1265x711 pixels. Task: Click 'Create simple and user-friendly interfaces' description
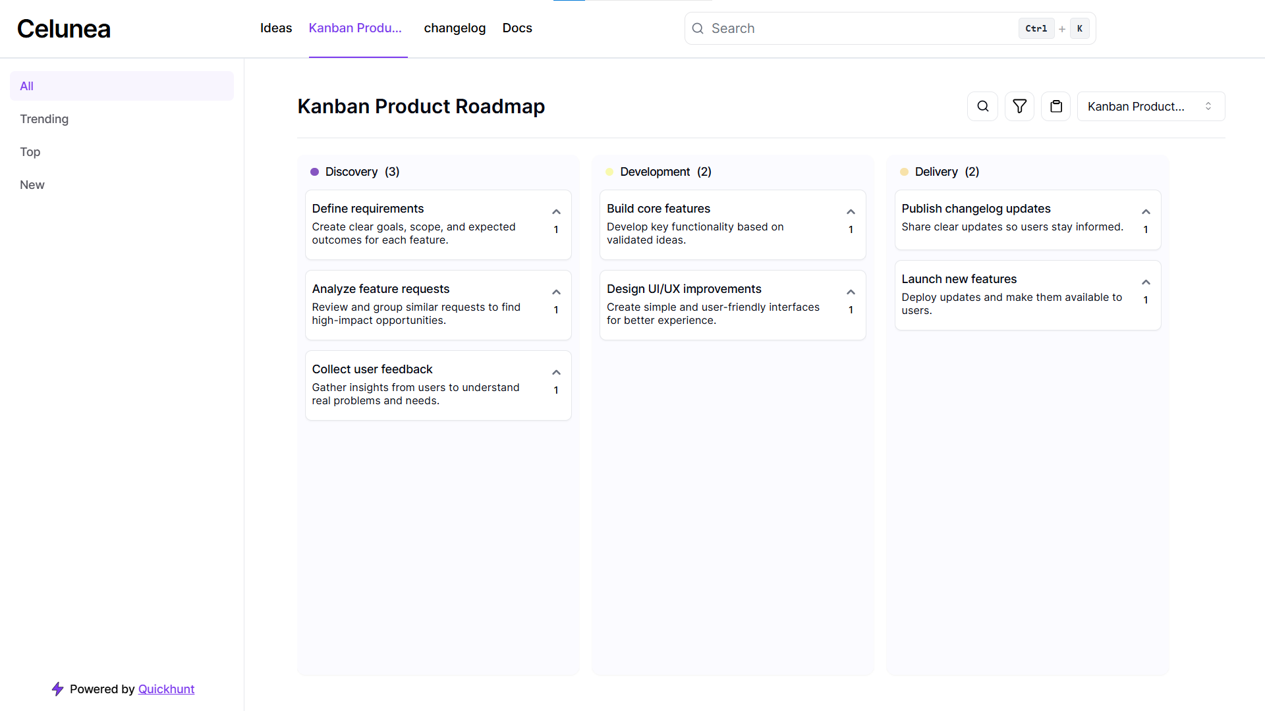pos(713,314)
